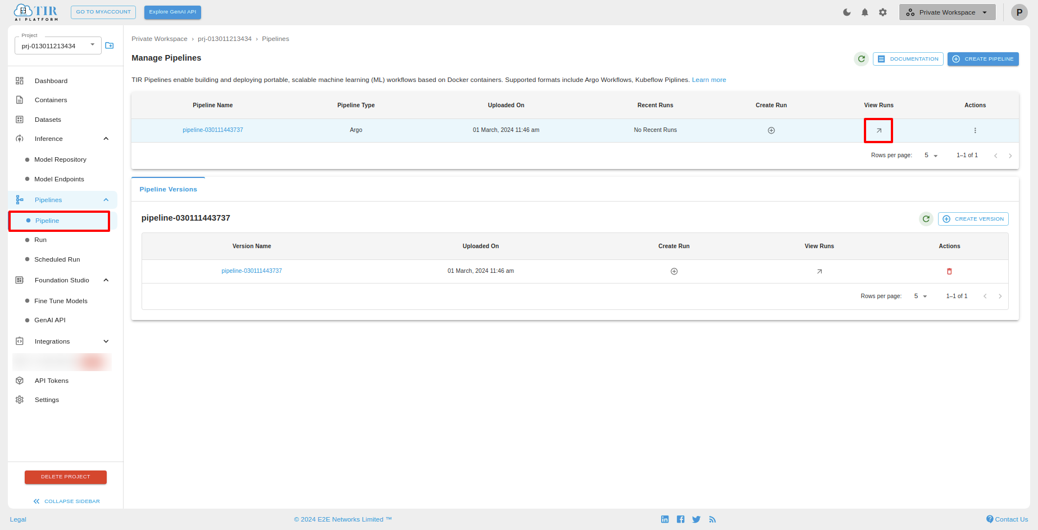
Task: Open Scheduled Run in sidebar
Action: (57, 259)
